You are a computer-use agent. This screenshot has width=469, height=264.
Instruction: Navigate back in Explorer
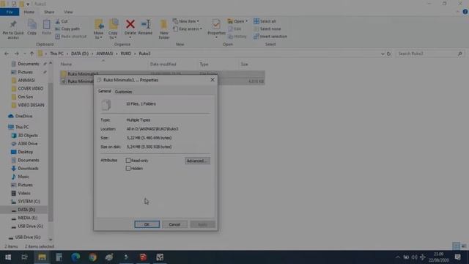[x=7, y=54]
